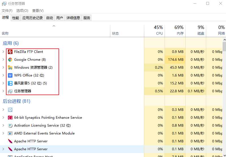This screenshot has height=157, width=226.
Task: Click the 0.8 MB memory cell
Action: [175, 125]
